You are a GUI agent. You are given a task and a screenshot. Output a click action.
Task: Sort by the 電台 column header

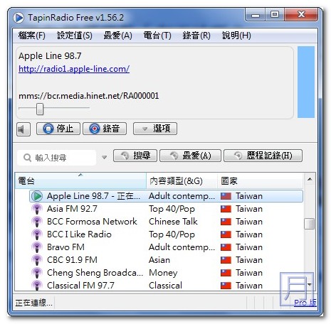(80, 181)
